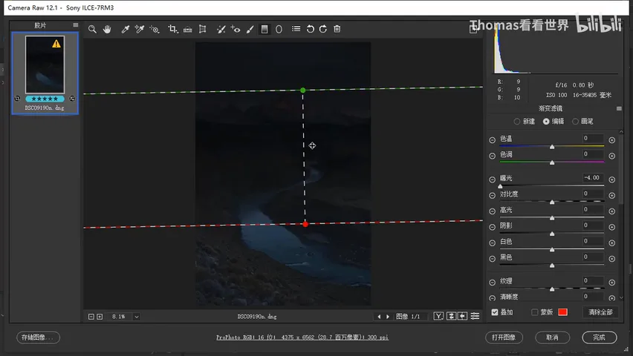
Task: Click the 完成 button
Action: point(599,337)
